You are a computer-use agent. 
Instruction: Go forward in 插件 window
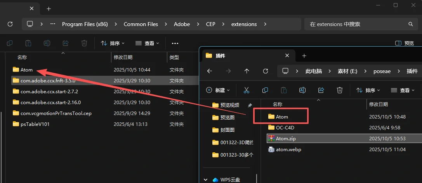(228, 71)
